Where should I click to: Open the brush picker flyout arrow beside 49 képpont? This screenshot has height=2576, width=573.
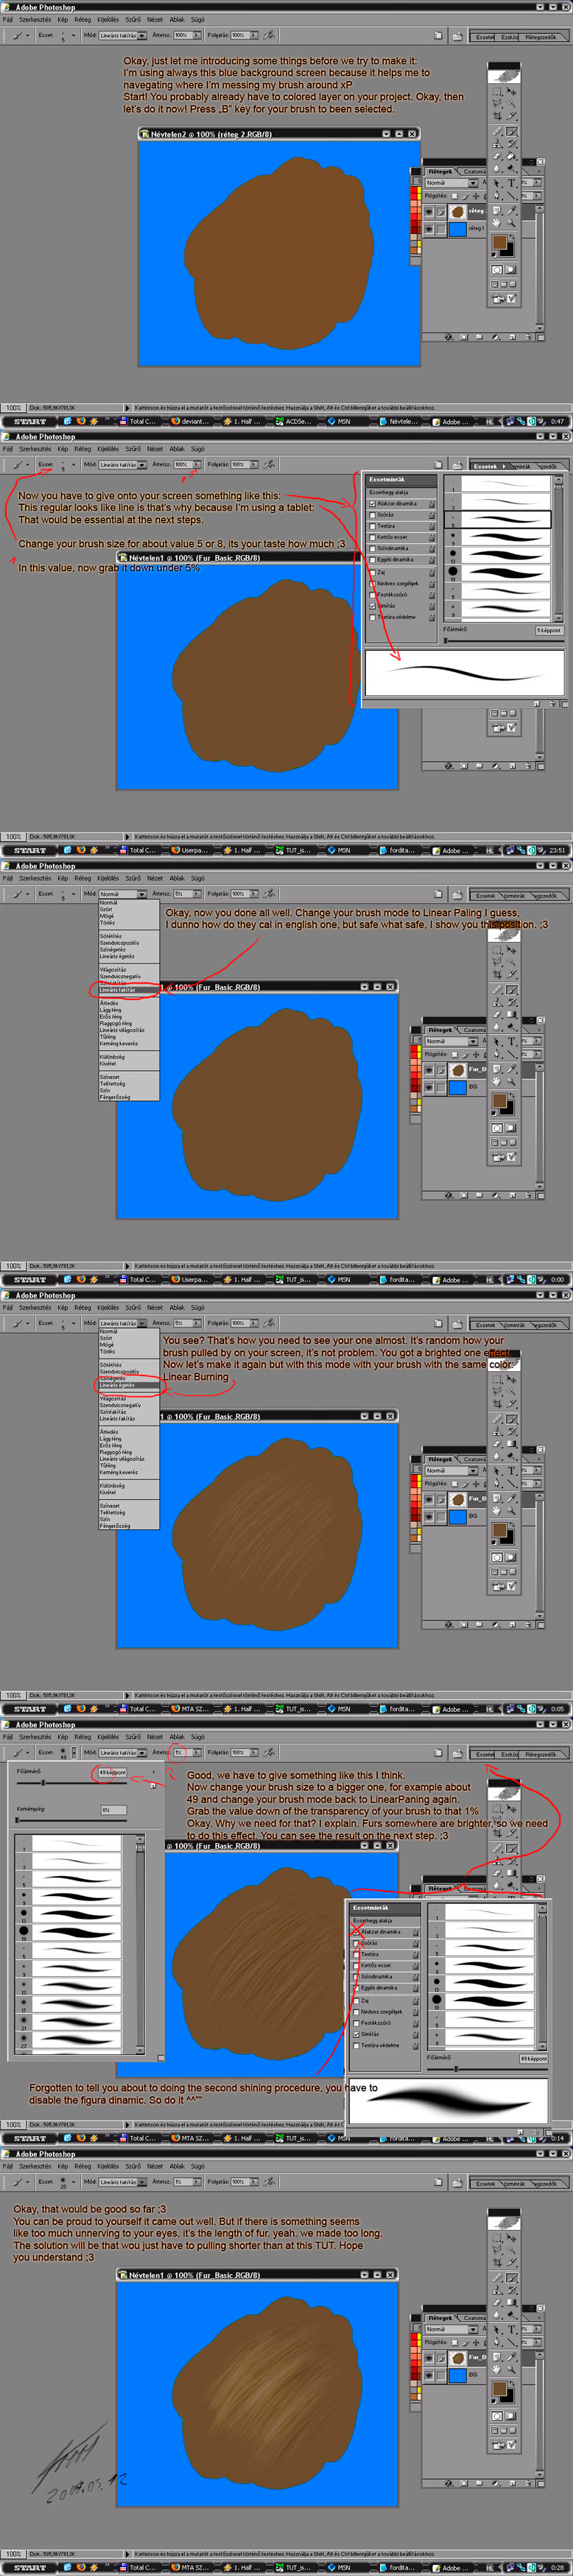coord(154,1772)
